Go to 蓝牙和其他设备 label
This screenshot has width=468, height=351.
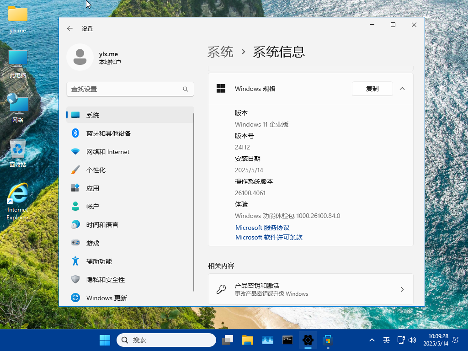109,133
